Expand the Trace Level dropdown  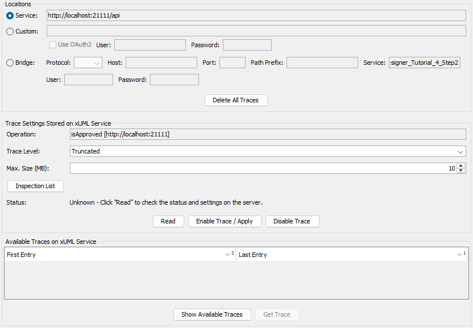(x=460, y=152)
